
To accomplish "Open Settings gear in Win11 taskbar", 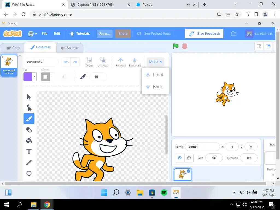I will (128, 192).
